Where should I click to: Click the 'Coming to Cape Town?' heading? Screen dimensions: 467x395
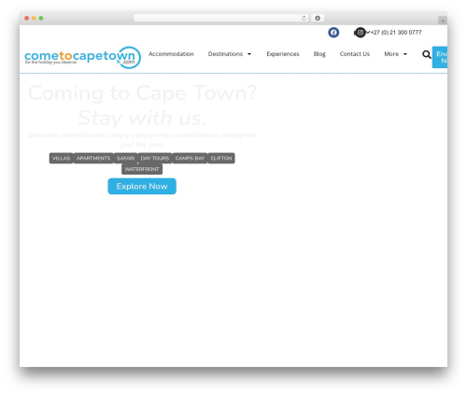click(142, 92)
